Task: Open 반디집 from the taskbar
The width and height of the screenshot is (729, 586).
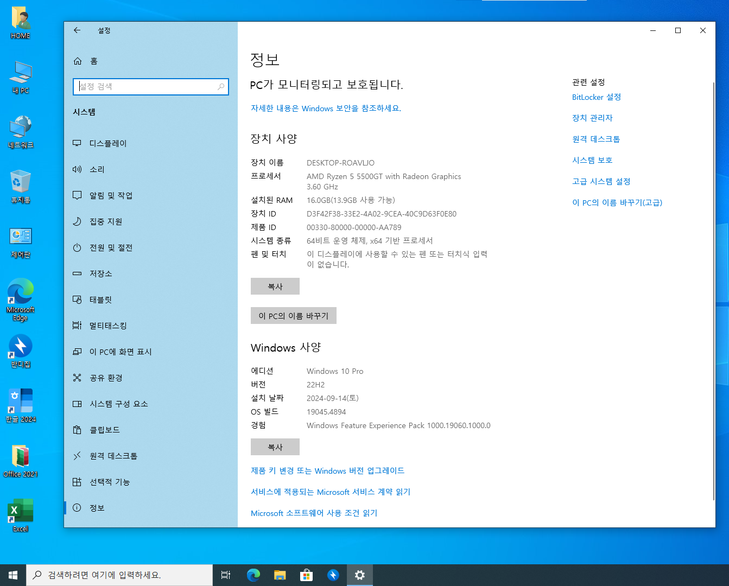Action: tap(333, 575)
